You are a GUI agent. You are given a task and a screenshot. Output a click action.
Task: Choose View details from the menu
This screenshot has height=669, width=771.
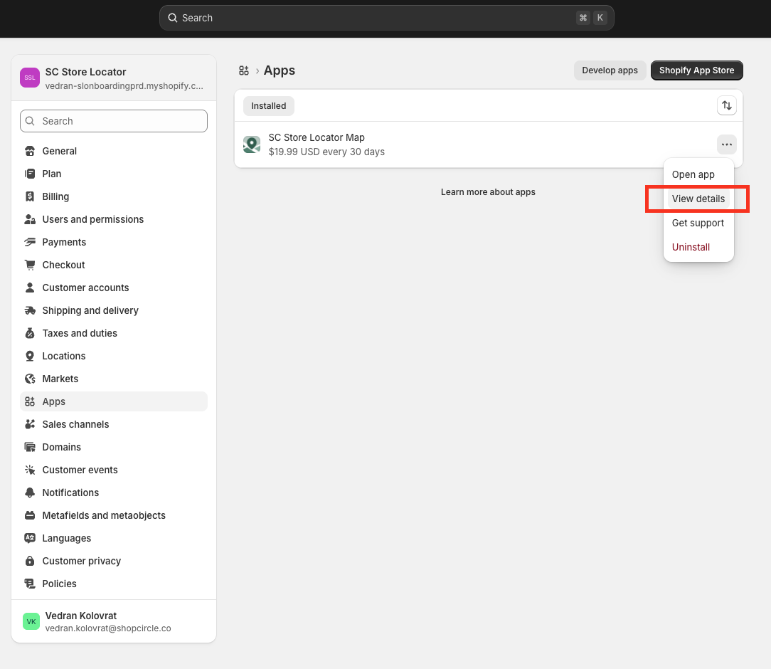pos(698,199)
